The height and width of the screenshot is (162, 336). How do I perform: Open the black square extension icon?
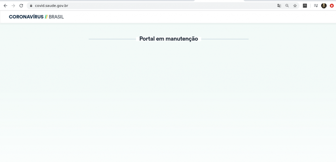point(305,6)
